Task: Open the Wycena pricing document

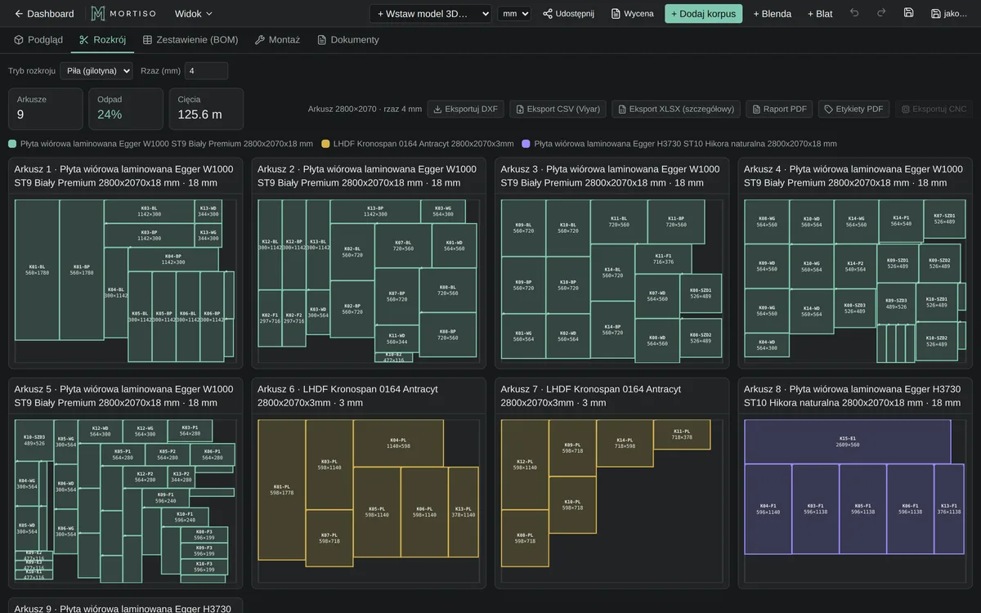Action: (633, 14)
